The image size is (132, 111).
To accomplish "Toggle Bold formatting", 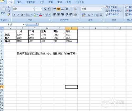I will point(14,15).
